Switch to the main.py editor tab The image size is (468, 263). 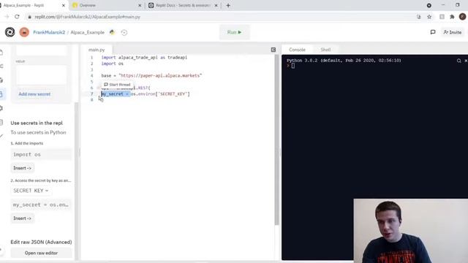pos(97,50)
